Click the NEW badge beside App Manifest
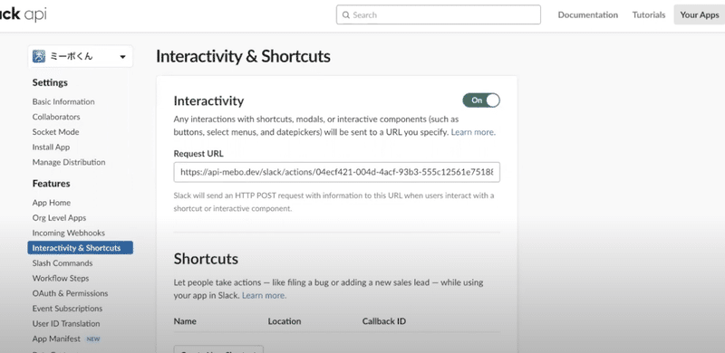 click(93, 339)
